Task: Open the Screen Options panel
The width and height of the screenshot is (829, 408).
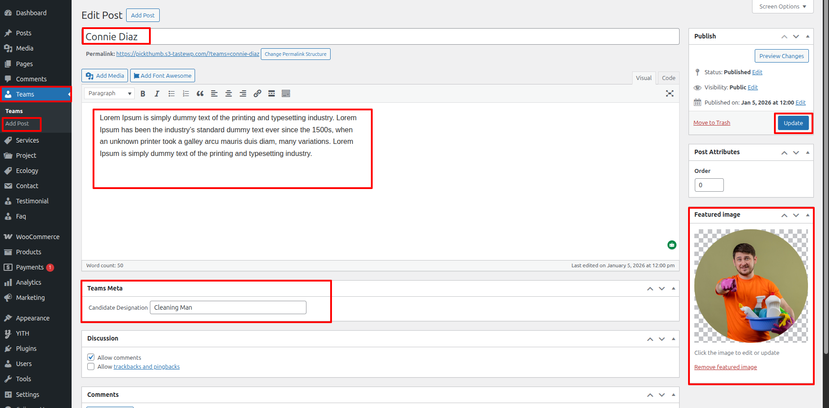Action: 782,7
